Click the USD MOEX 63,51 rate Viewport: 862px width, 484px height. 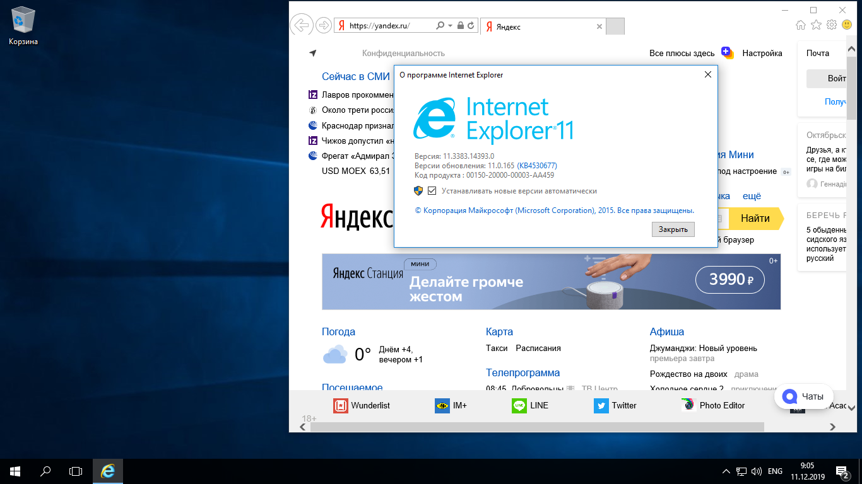[x=356, y=171]
